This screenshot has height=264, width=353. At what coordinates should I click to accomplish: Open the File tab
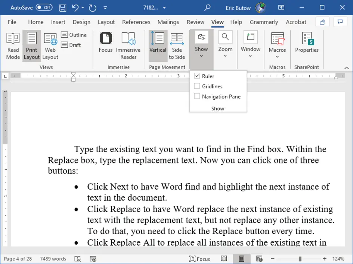pyautogui.click(x=12, y=22)
